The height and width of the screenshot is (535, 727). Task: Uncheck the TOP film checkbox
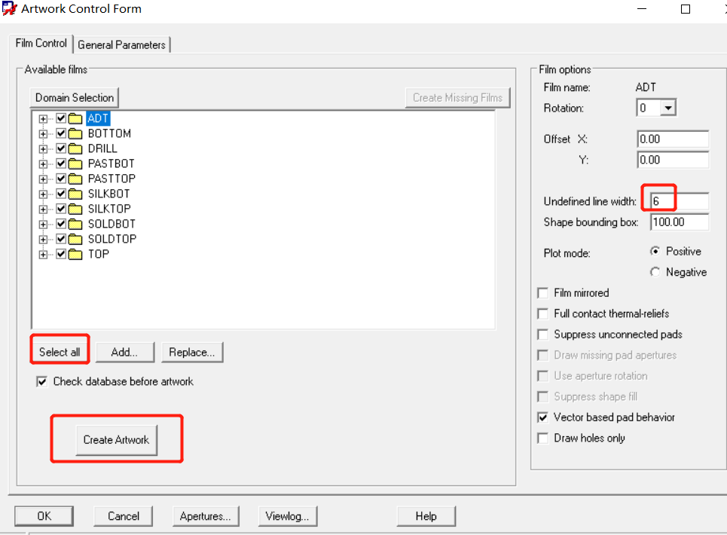pyautogui.click(x=61, y=254)
